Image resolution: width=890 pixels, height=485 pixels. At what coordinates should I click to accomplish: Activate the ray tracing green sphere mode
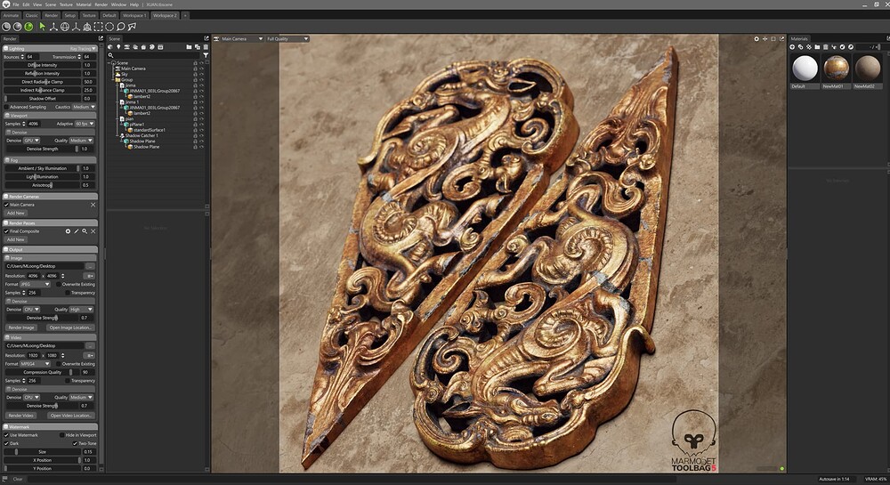28,27
